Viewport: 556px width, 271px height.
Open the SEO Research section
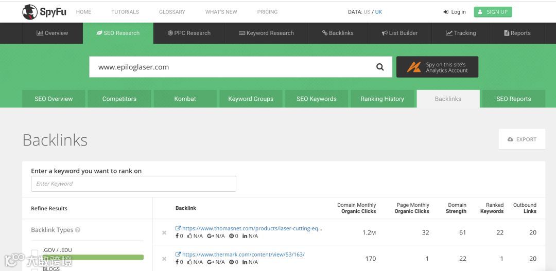(x=118, y=33)
